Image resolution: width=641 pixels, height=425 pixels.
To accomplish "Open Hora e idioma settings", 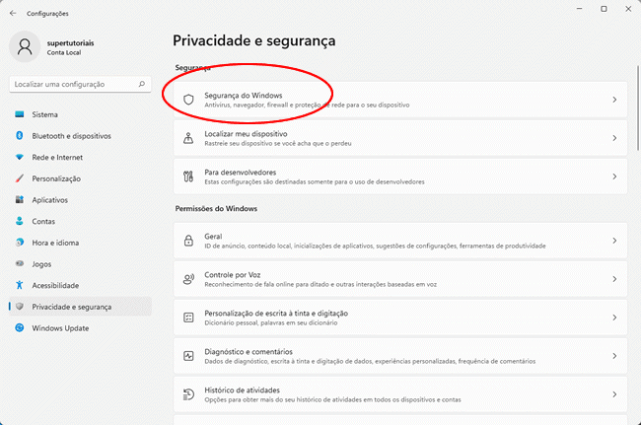I will point(80,243).
